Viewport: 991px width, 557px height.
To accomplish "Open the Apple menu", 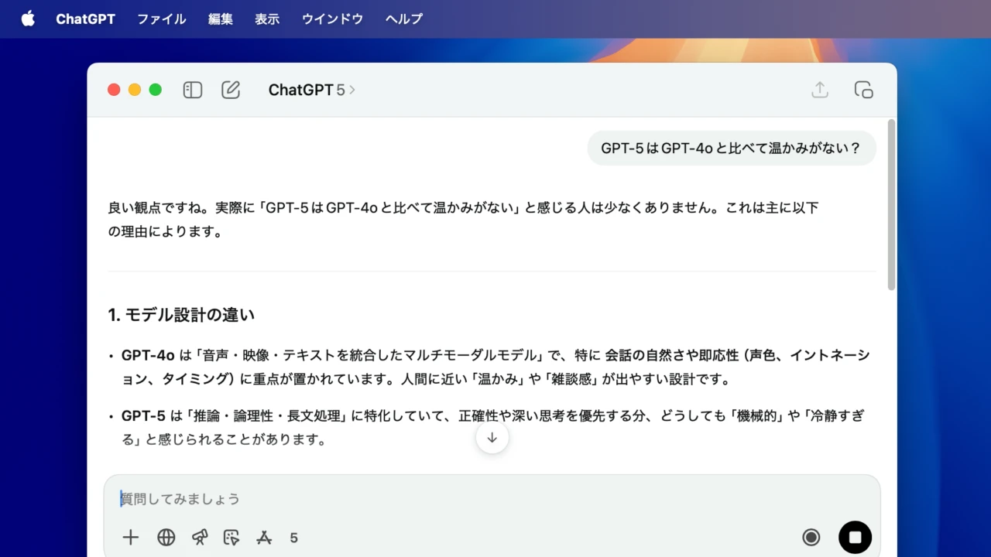I will coord(28,19).
